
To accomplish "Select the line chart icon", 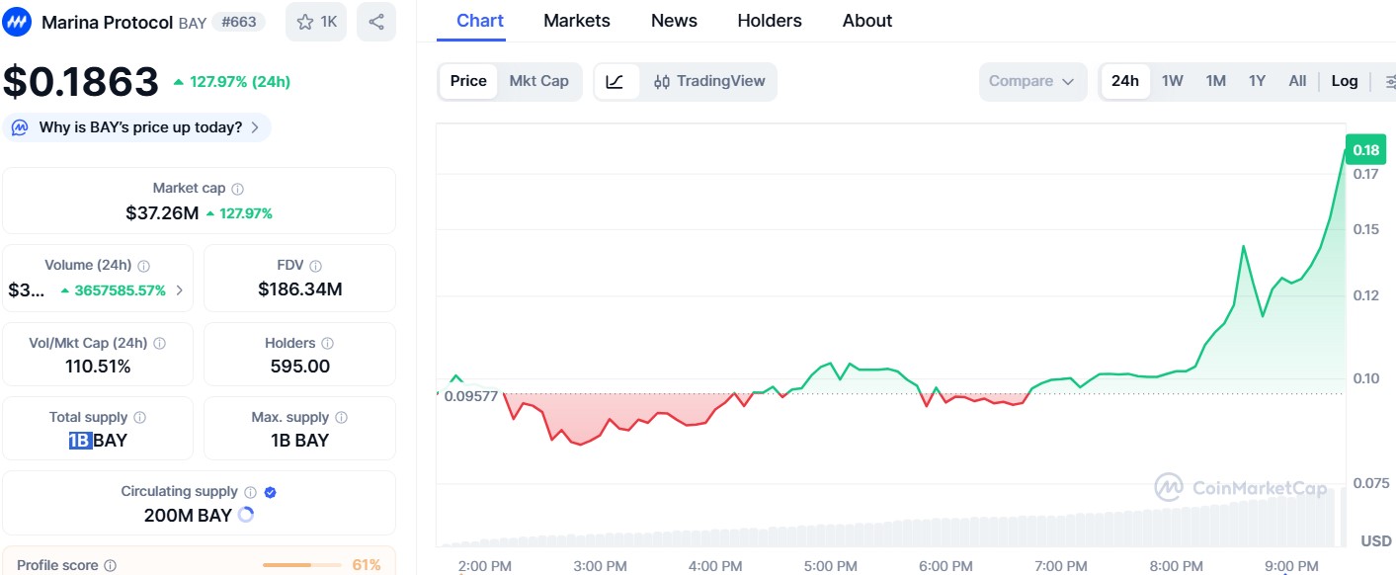I will point(616,81).
